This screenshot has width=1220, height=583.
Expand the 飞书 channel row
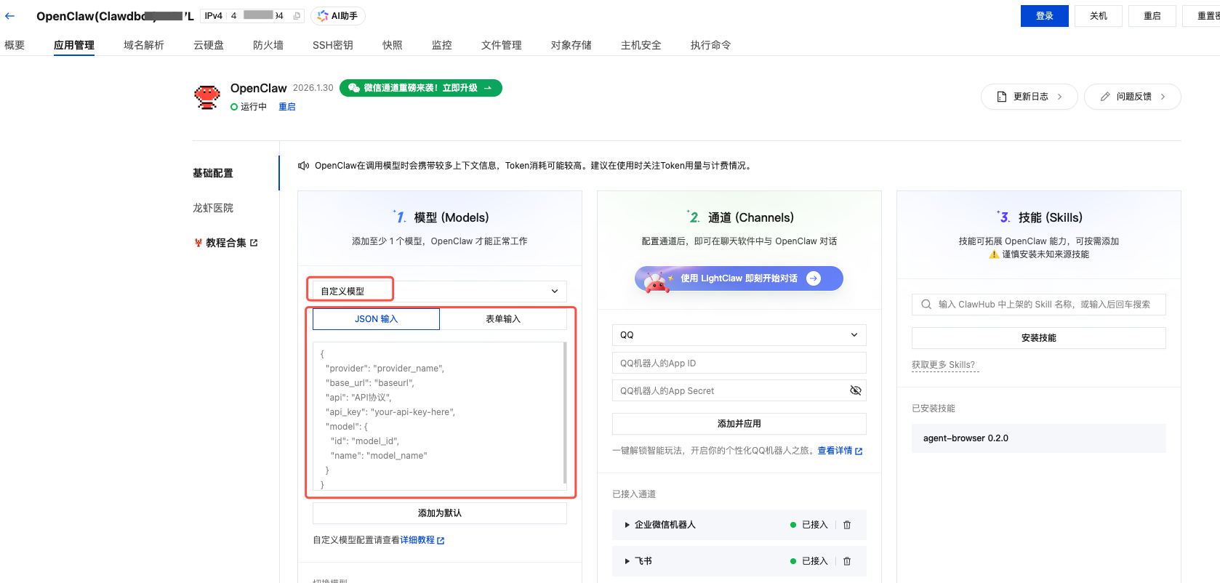click(627, 561)
